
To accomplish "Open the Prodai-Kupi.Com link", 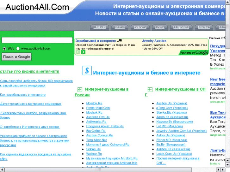I will click(98, 108).
